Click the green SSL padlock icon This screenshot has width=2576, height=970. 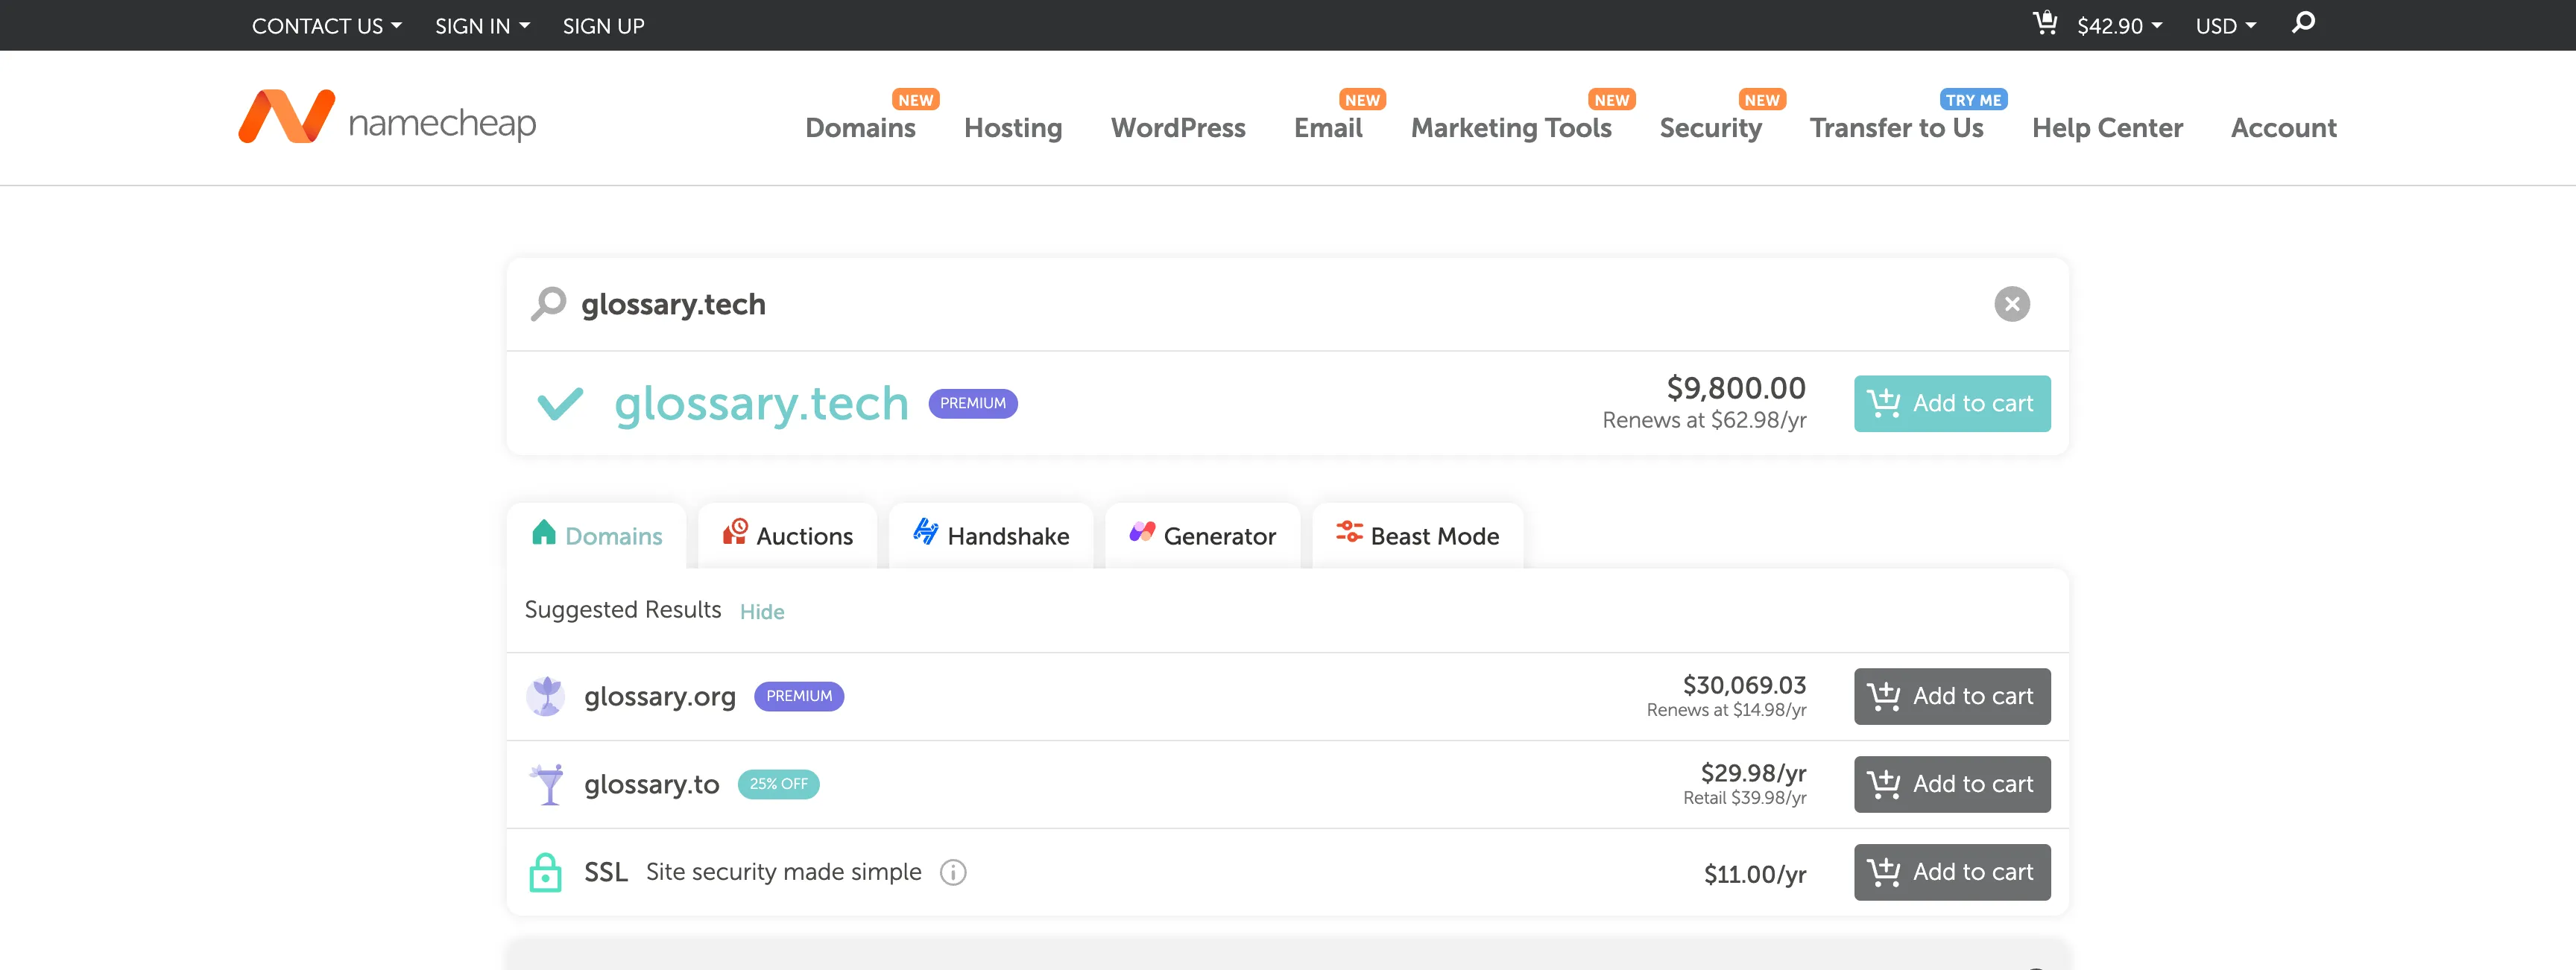click(545, 873)
